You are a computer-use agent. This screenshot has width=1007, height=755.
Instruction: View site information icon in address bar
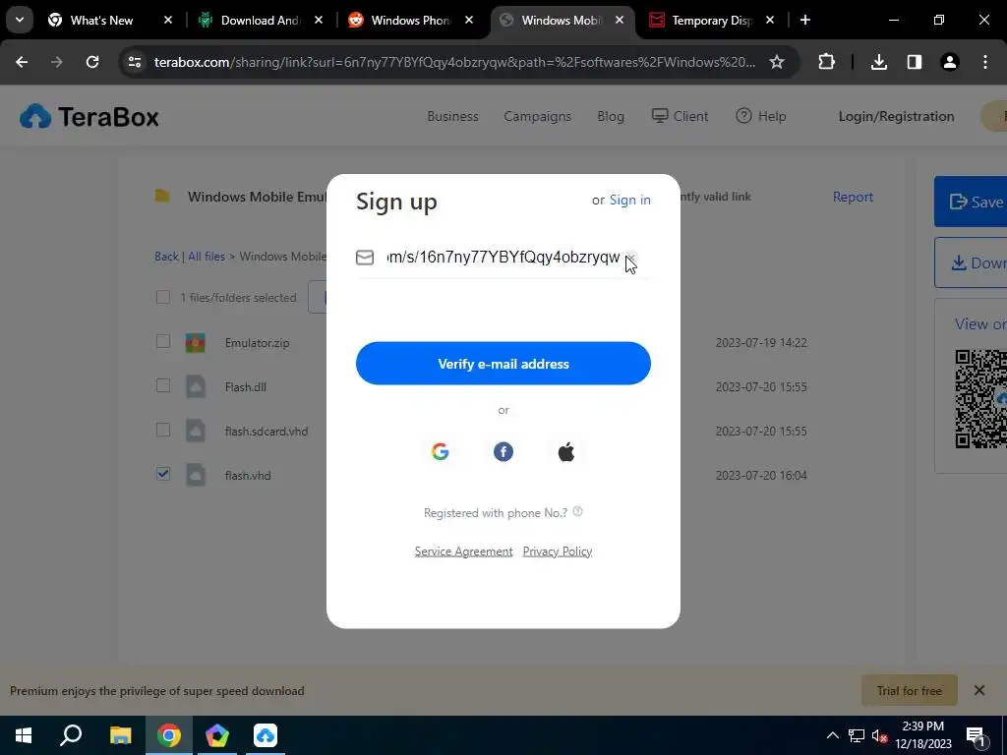click(135, 62)
